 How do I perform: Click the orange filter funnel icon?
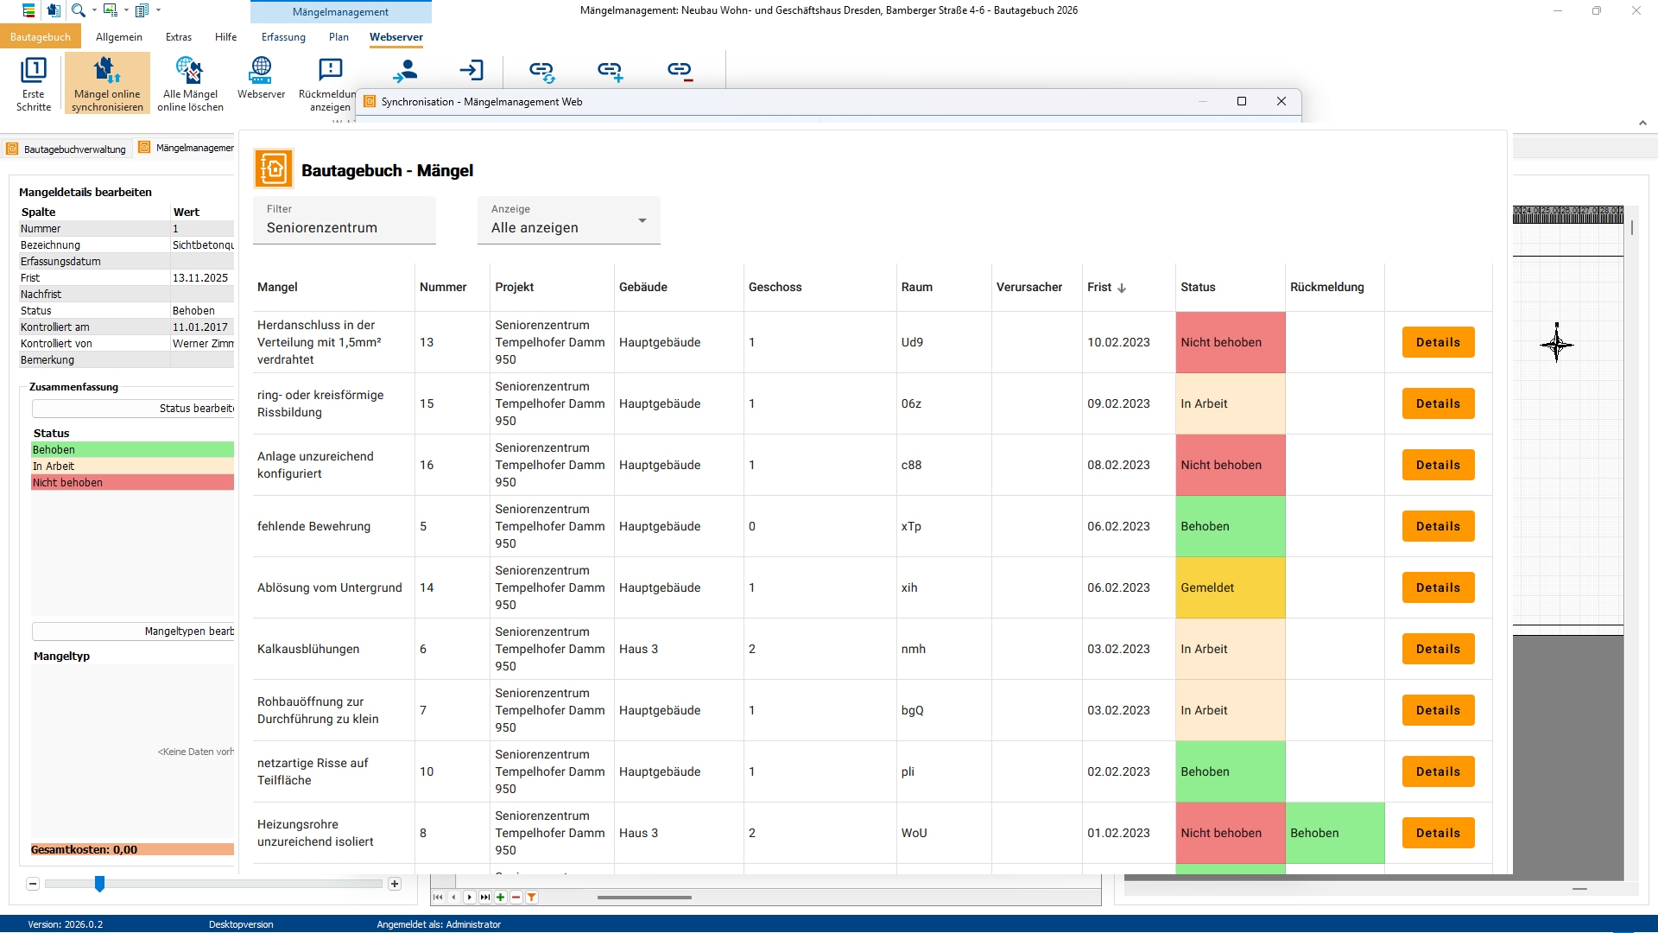coord(532,898)
